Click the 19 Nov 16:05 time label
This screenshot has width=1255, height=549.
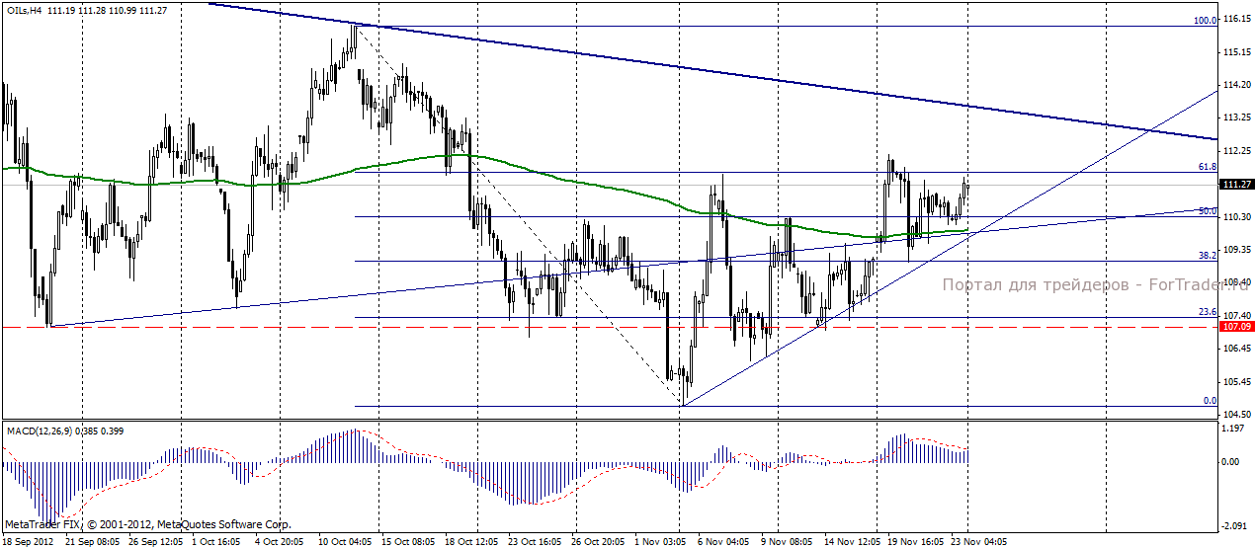click(915, 542)
